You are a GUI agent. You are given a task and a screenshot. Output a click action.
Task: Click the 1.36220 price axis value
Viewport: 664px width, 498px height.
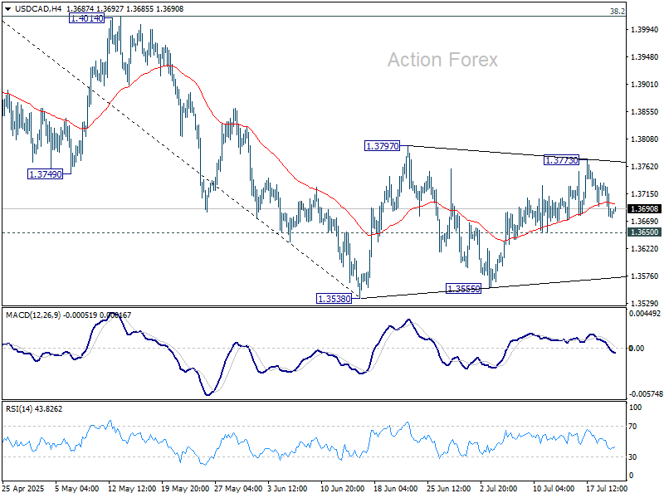(645, 248)
